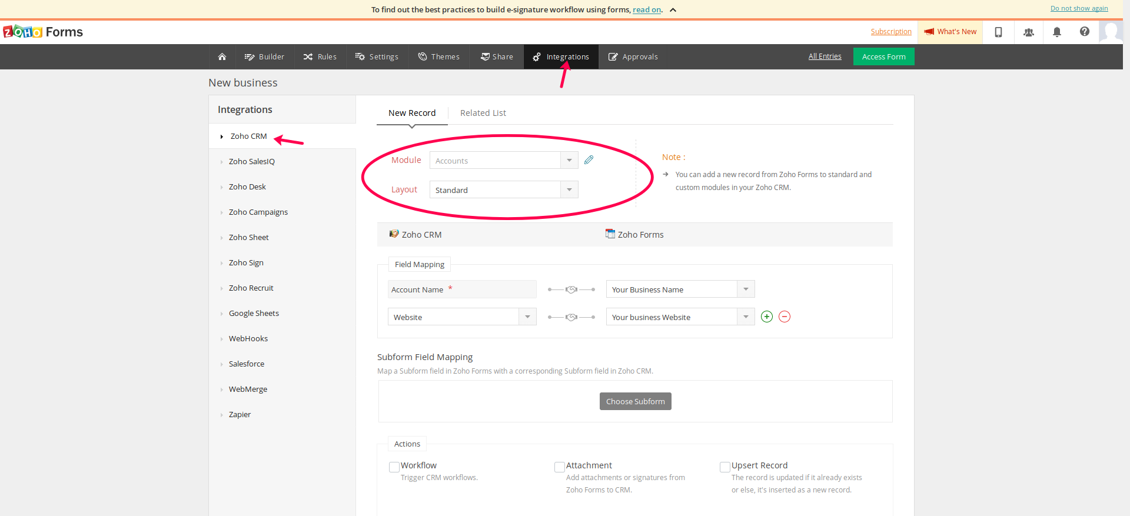The height and width of the screenshot is (516, 1130).
Task: Click the handshake mapping icon for Account Name
Action: point(571,289)
